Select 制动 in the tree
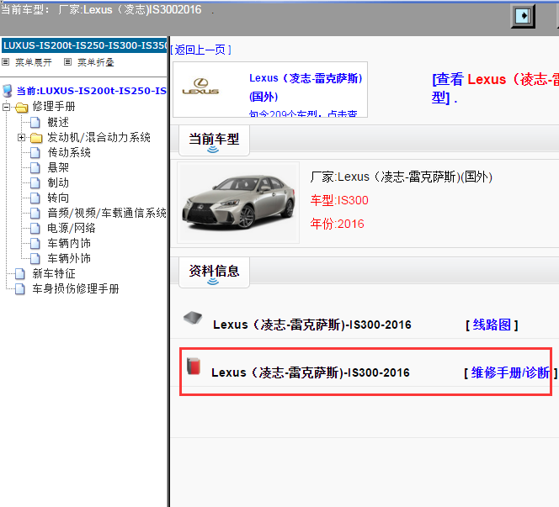 click(x=58, y=183)
